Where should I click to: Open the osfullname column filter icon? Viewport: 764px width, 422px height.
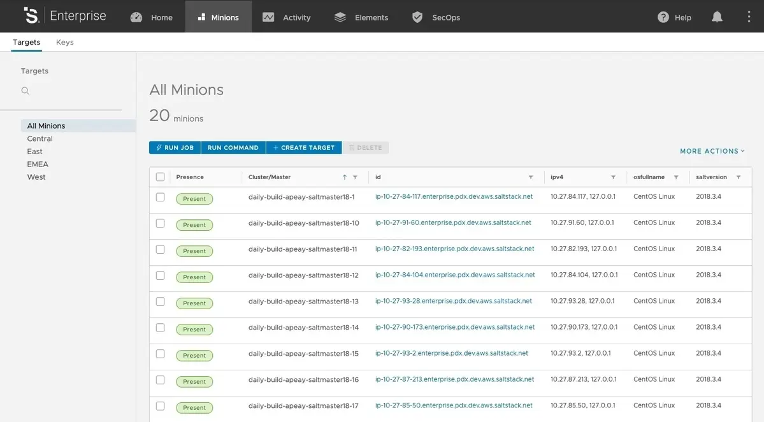point(676,177)
